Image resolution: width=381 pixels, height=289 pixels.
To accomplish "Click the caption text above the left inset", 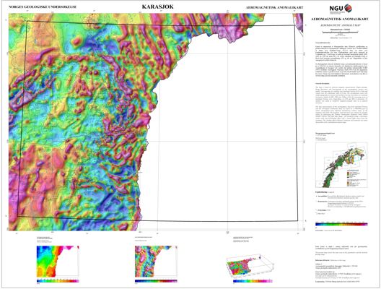I will tap(45, 239).
